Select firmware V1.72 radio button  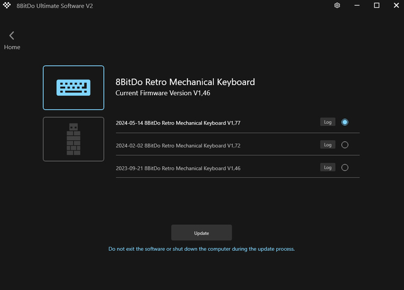pyautogui.click(x=345, y=145)
